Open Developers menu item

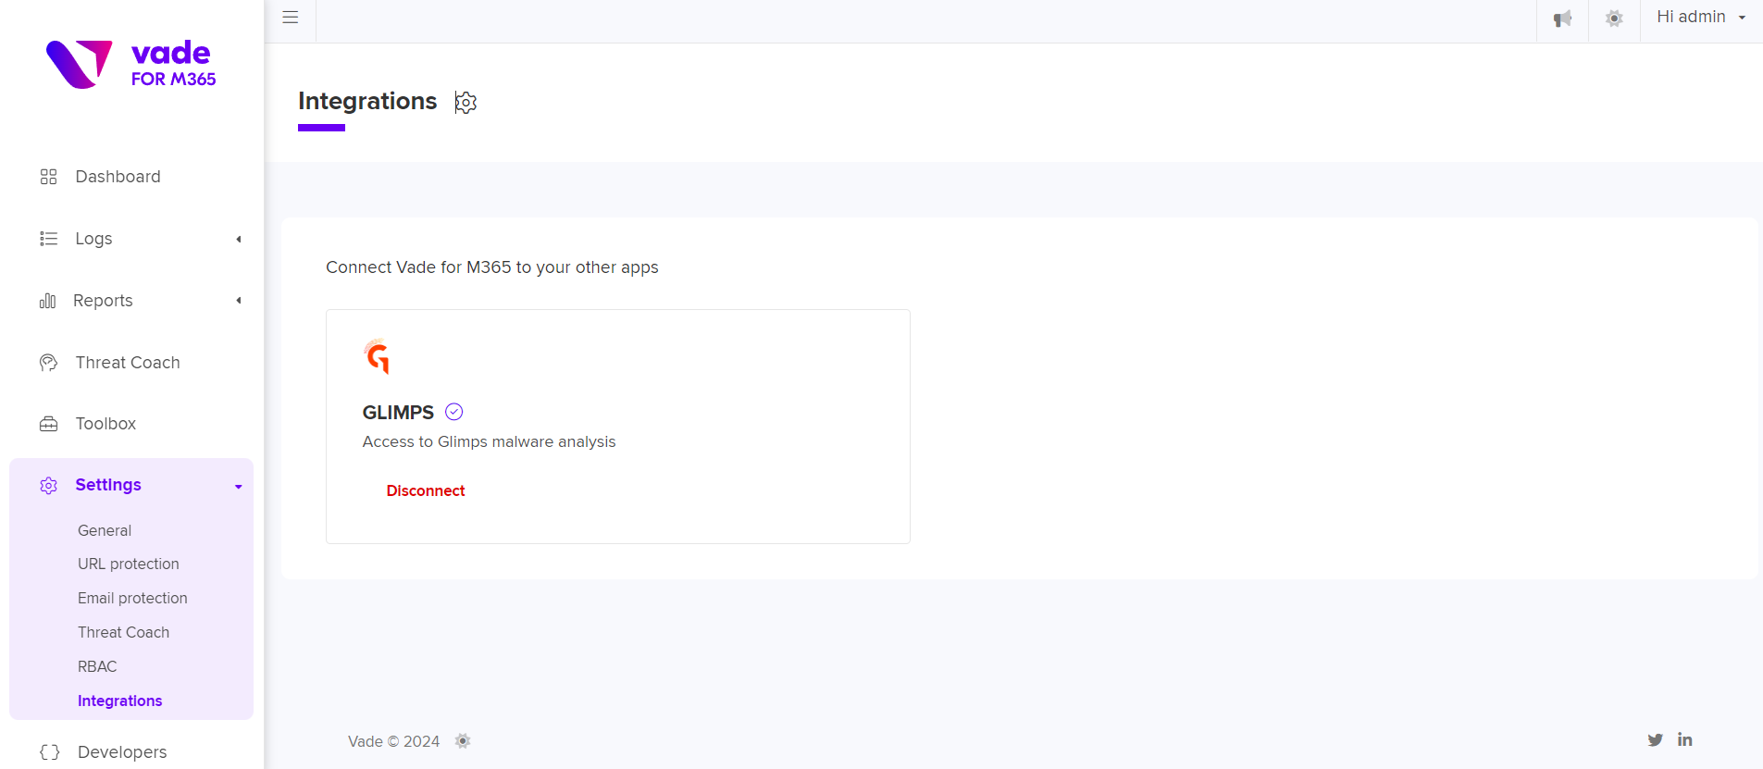point(122,752)
